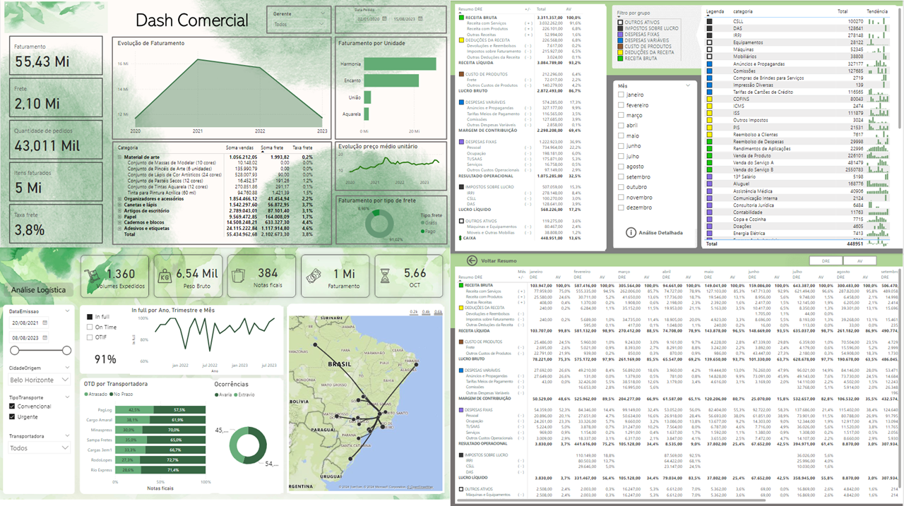Screen dimensions: 904x506
Task: Open the calendar icon for DataEmissao 20/08/2021
Action: [45, 323]
